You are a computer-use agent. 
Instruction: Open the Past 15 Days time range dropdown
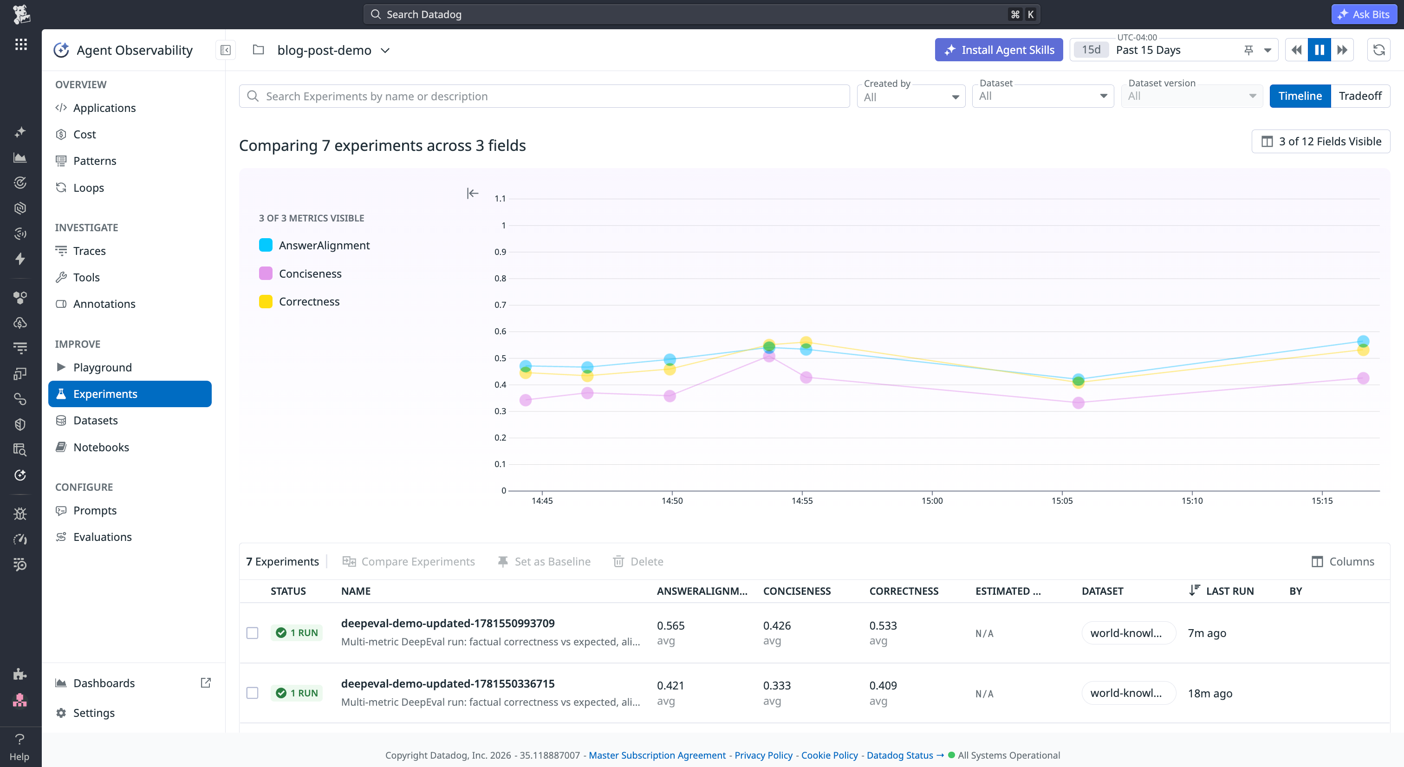(x=1173, y=50)
